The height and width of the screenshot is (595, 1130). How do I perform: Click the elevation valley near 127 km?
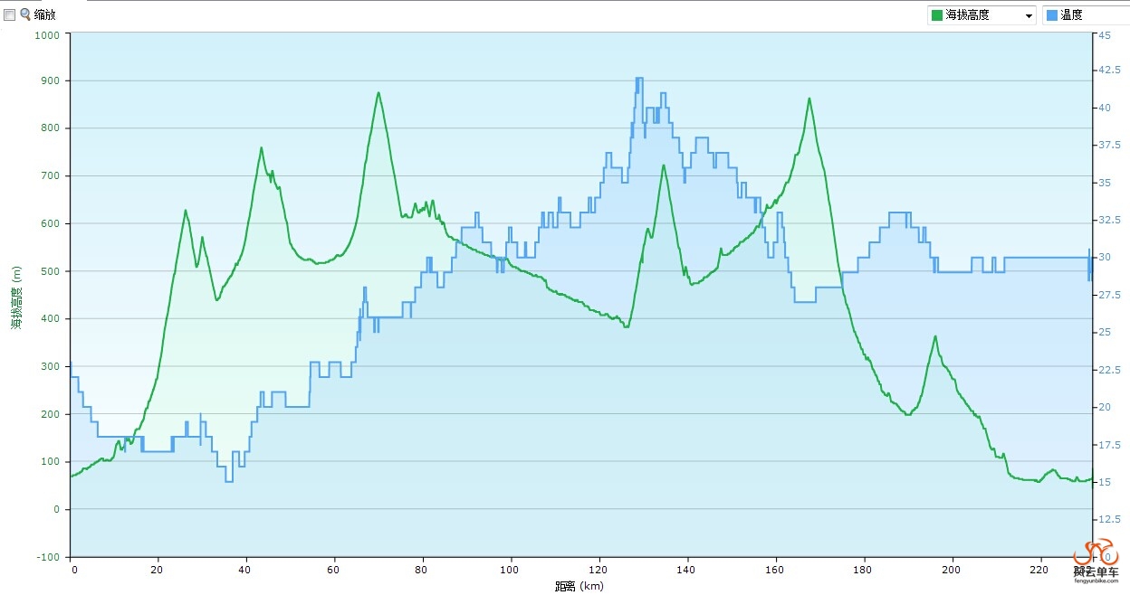[x=627, y=326]
